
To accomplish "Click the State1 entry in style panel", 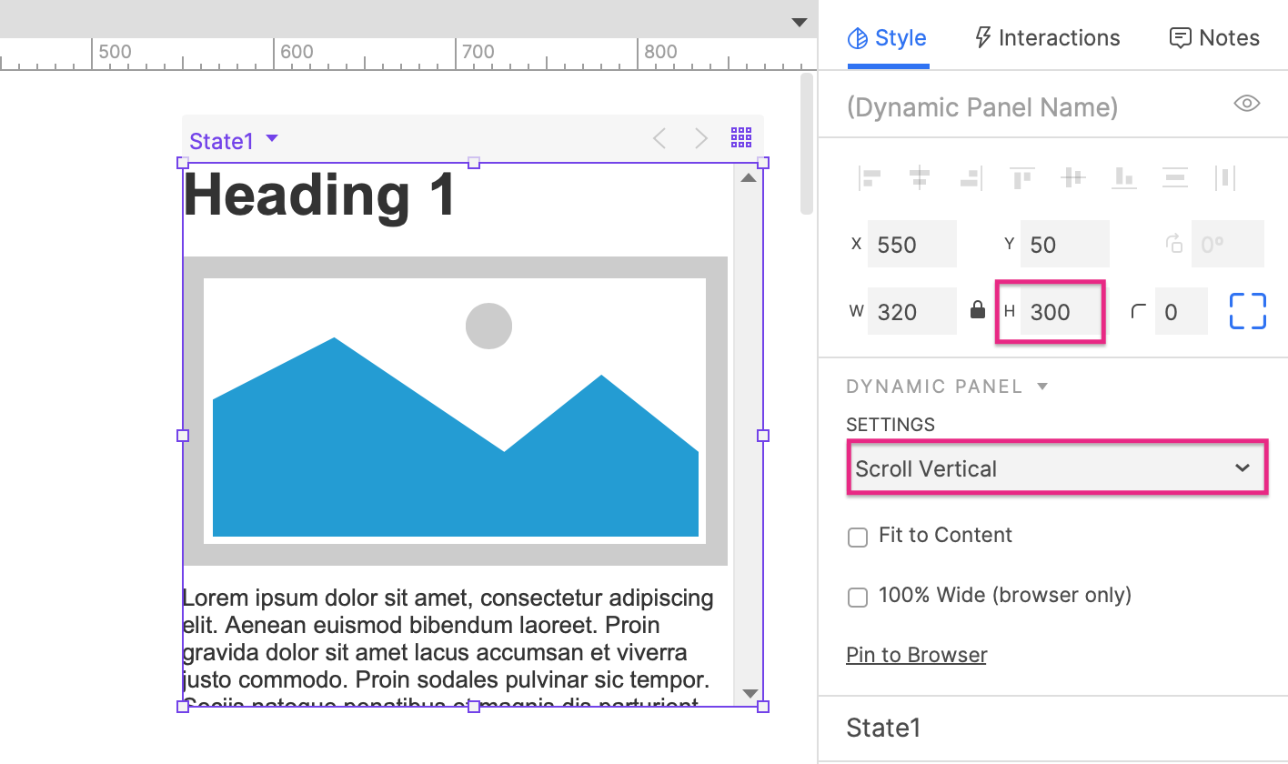I will pos(883,728).
